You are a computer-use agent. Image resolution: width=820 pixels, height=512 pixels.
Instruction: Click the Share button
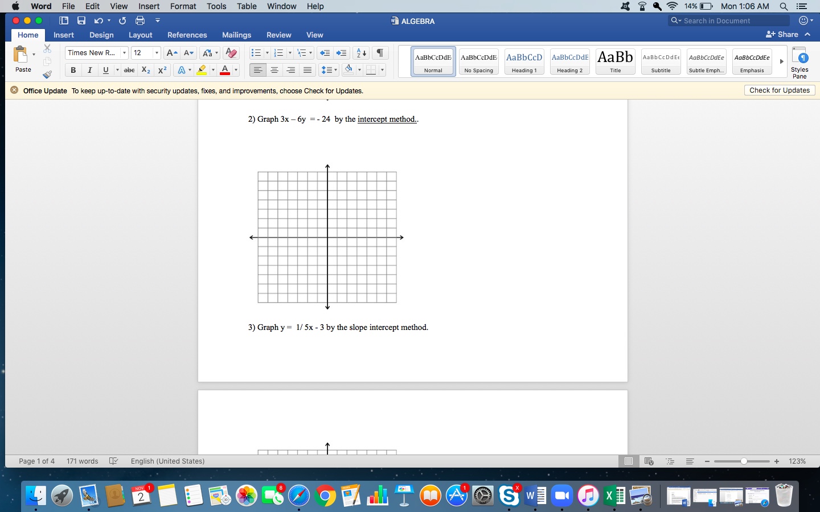point(782,34)
